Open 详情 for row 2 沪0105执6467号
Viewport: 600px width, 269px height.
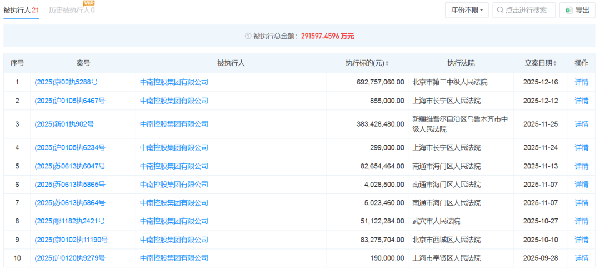point(581,101)
